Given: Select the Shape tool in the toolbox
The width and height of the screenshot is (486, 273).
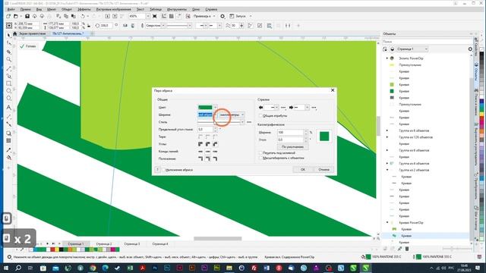Looking at the screenshot, I should point(8,43).
